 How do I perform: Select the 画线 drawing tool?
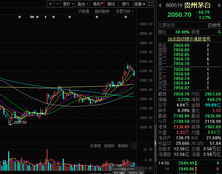[x=111, y=4]
